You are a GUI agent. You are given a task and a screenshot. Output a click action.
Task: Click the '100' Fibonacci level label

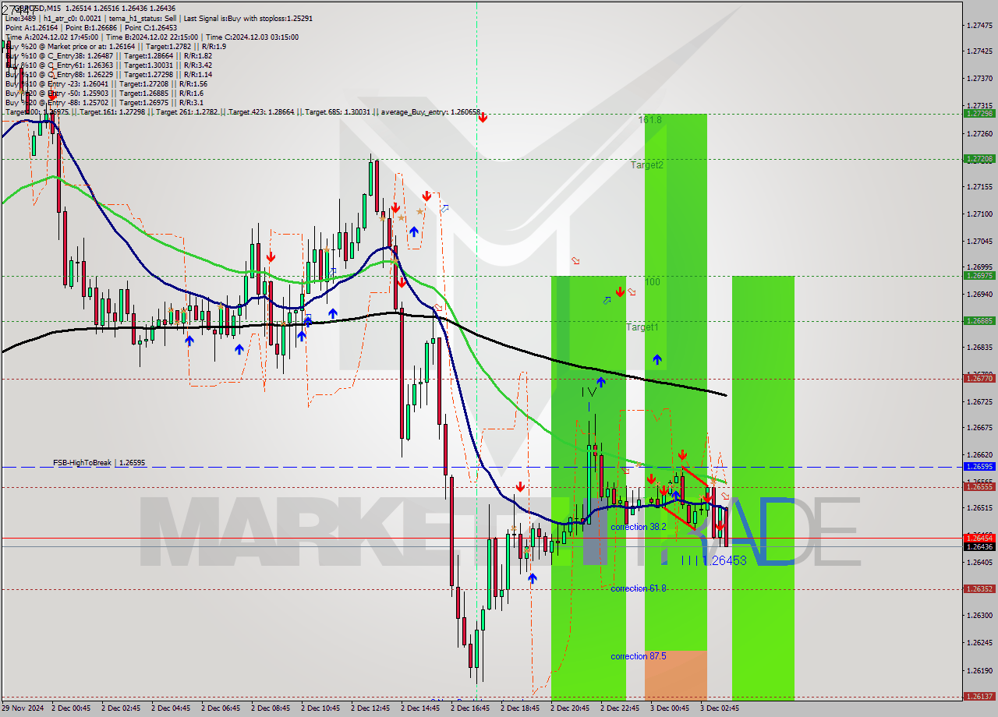pos(652,281)
